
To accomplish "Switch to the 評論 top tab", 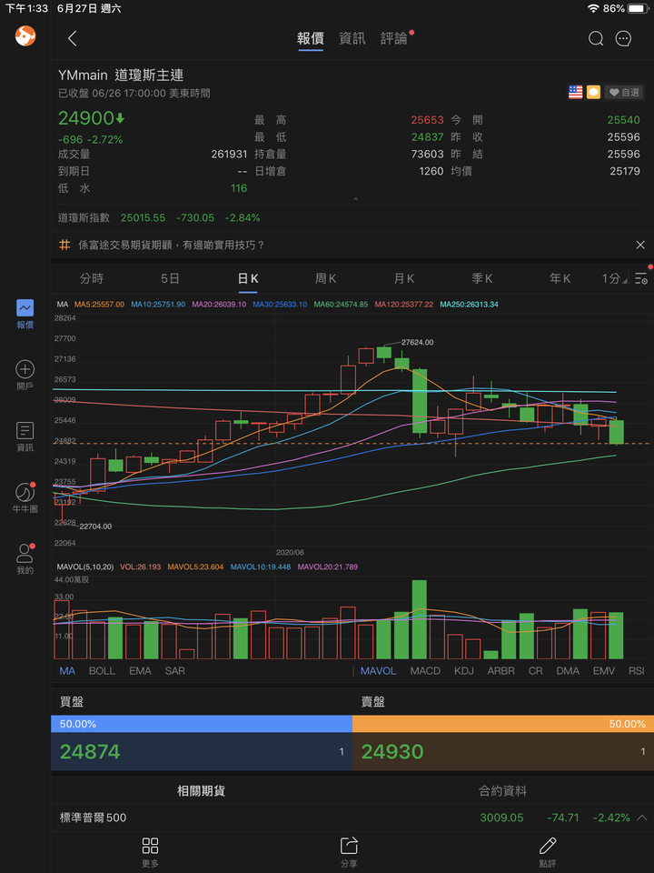I will [x=394, y=38].
